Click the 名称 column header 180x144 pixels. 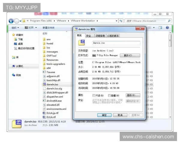[x=45, y=34]
